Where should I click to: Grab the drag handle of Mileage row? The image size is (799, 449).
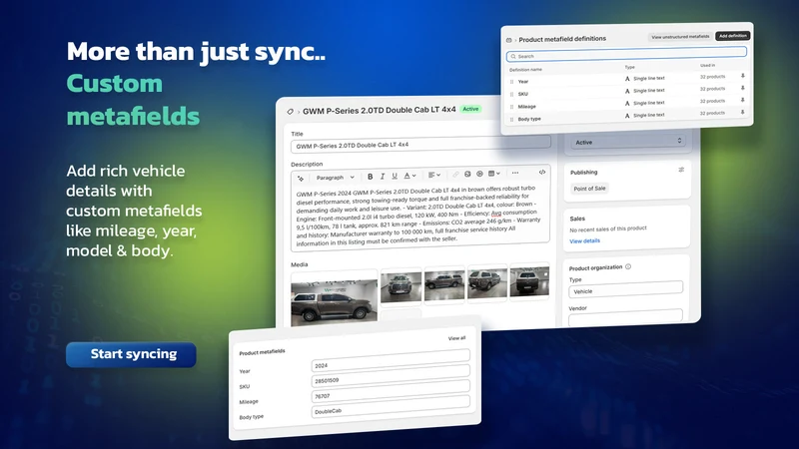coord(511,107)
